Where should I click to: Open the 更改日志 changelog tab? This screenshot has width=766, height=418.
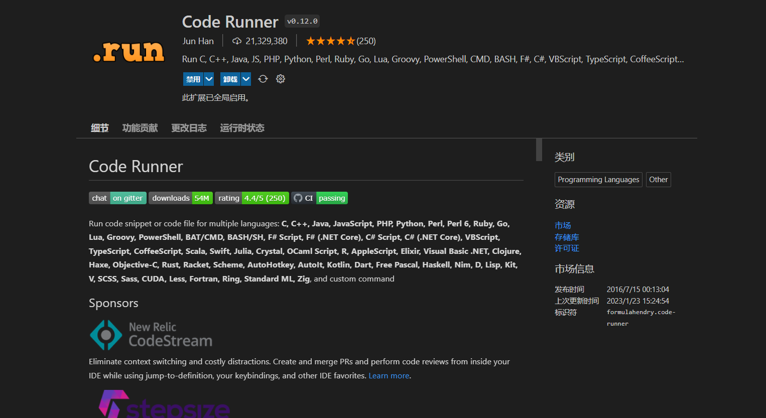(189, 128)
